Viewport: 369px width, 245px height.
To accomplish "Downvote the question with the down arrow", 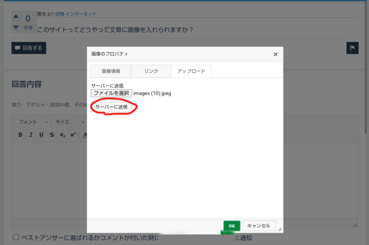I will 16,27.
